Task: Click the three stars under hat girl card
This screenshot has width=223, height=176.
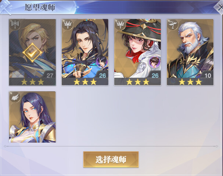Action: pyautogui.click(x=137, y=82)
